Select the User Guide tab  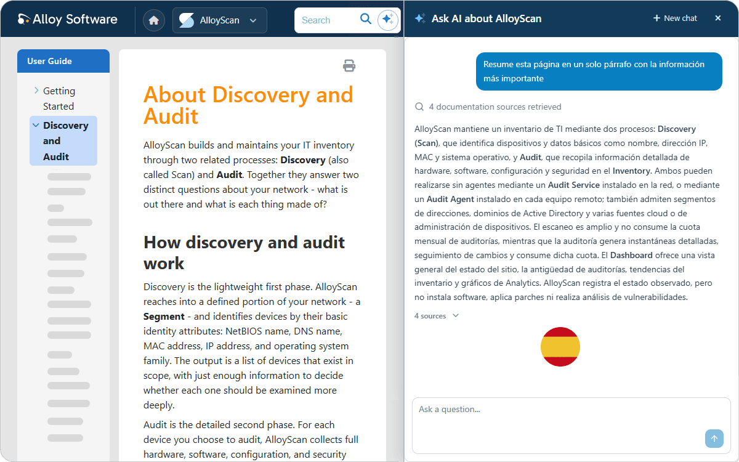63,61
